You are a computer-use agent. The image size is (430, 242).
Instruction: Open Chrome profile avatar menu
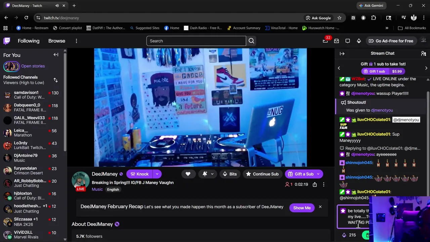click(x=414, y=18)
